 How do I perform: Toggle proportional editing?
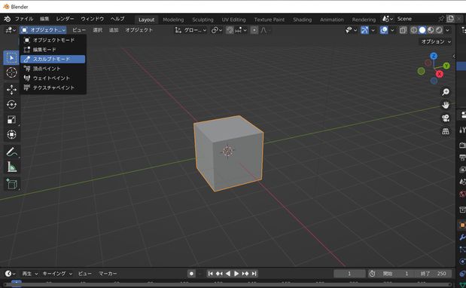(x=254, y=30)
